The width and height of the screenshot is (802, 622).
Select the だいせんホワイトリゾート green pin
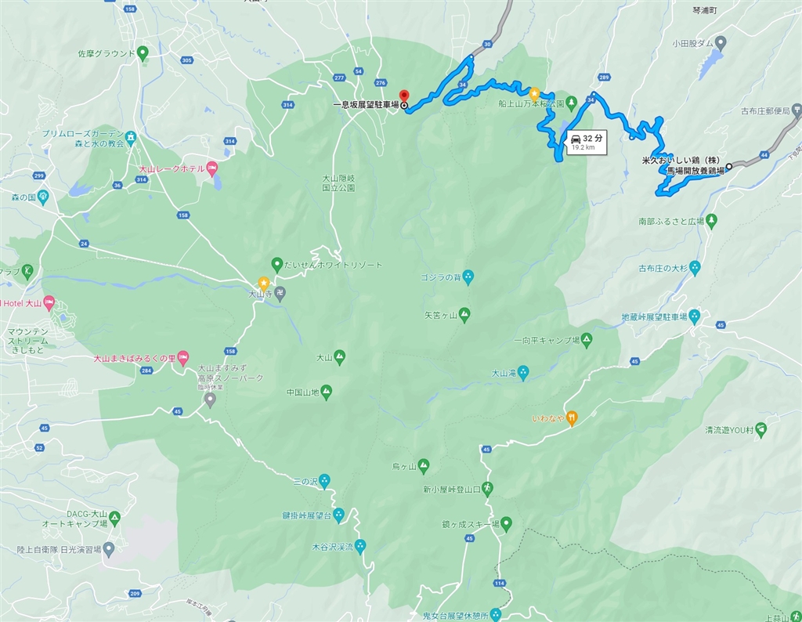coord(276,265)
